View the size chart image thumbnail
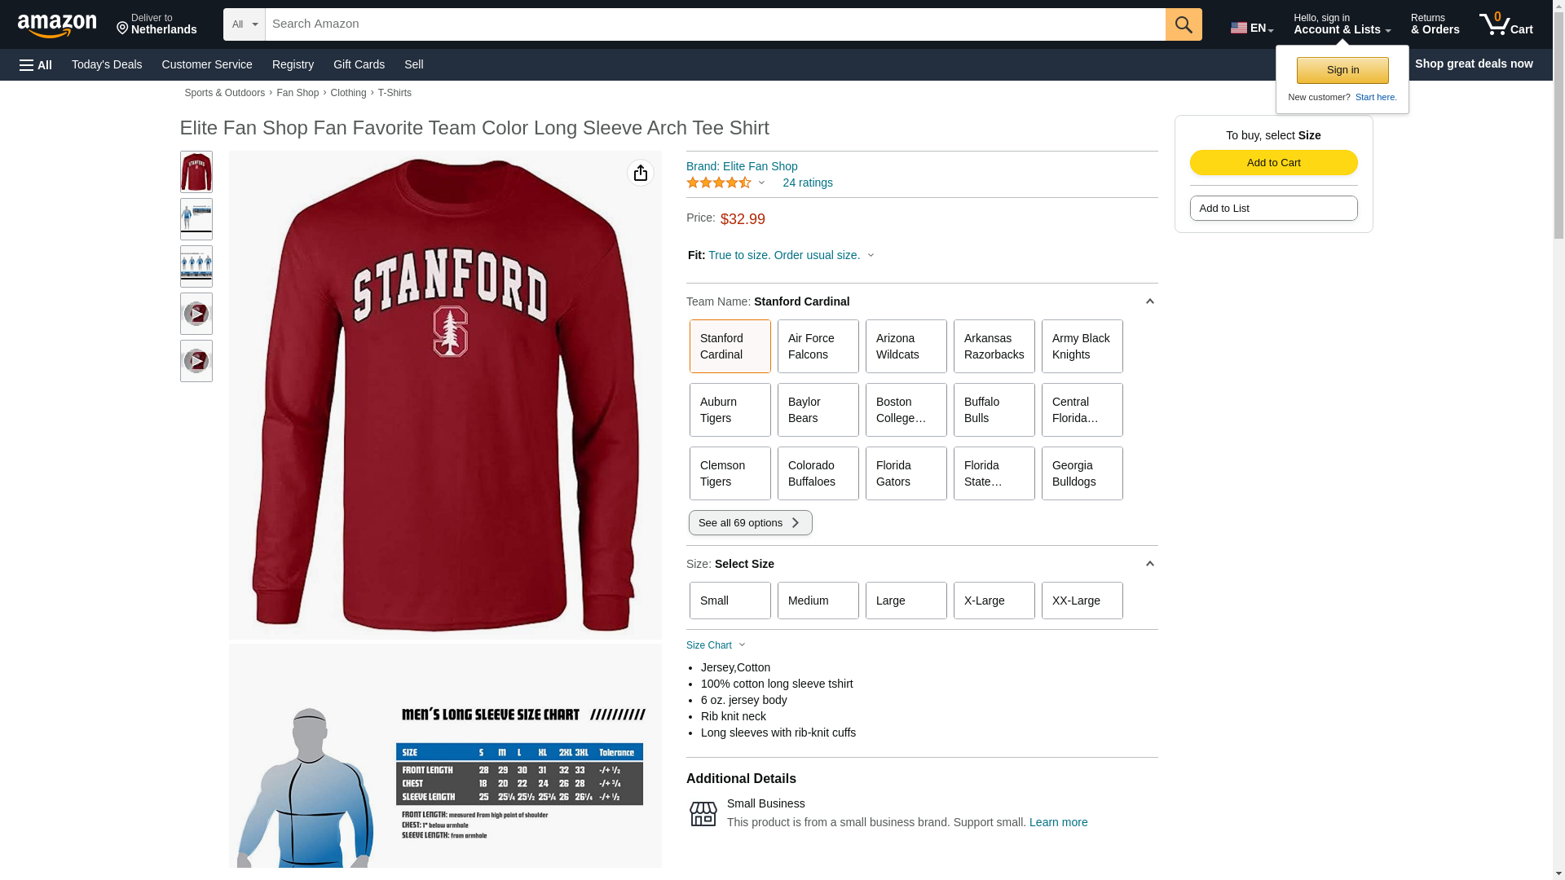 point(196,219)
